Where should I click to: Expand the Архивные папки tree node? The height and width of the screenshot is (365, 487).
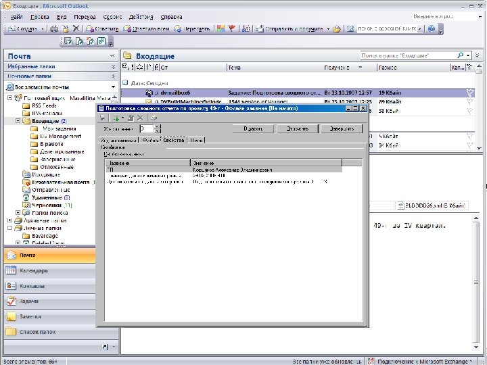point(10,220)
